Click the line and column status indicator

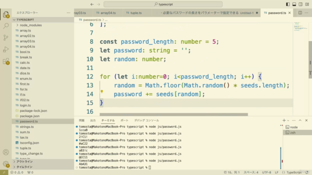232,173
